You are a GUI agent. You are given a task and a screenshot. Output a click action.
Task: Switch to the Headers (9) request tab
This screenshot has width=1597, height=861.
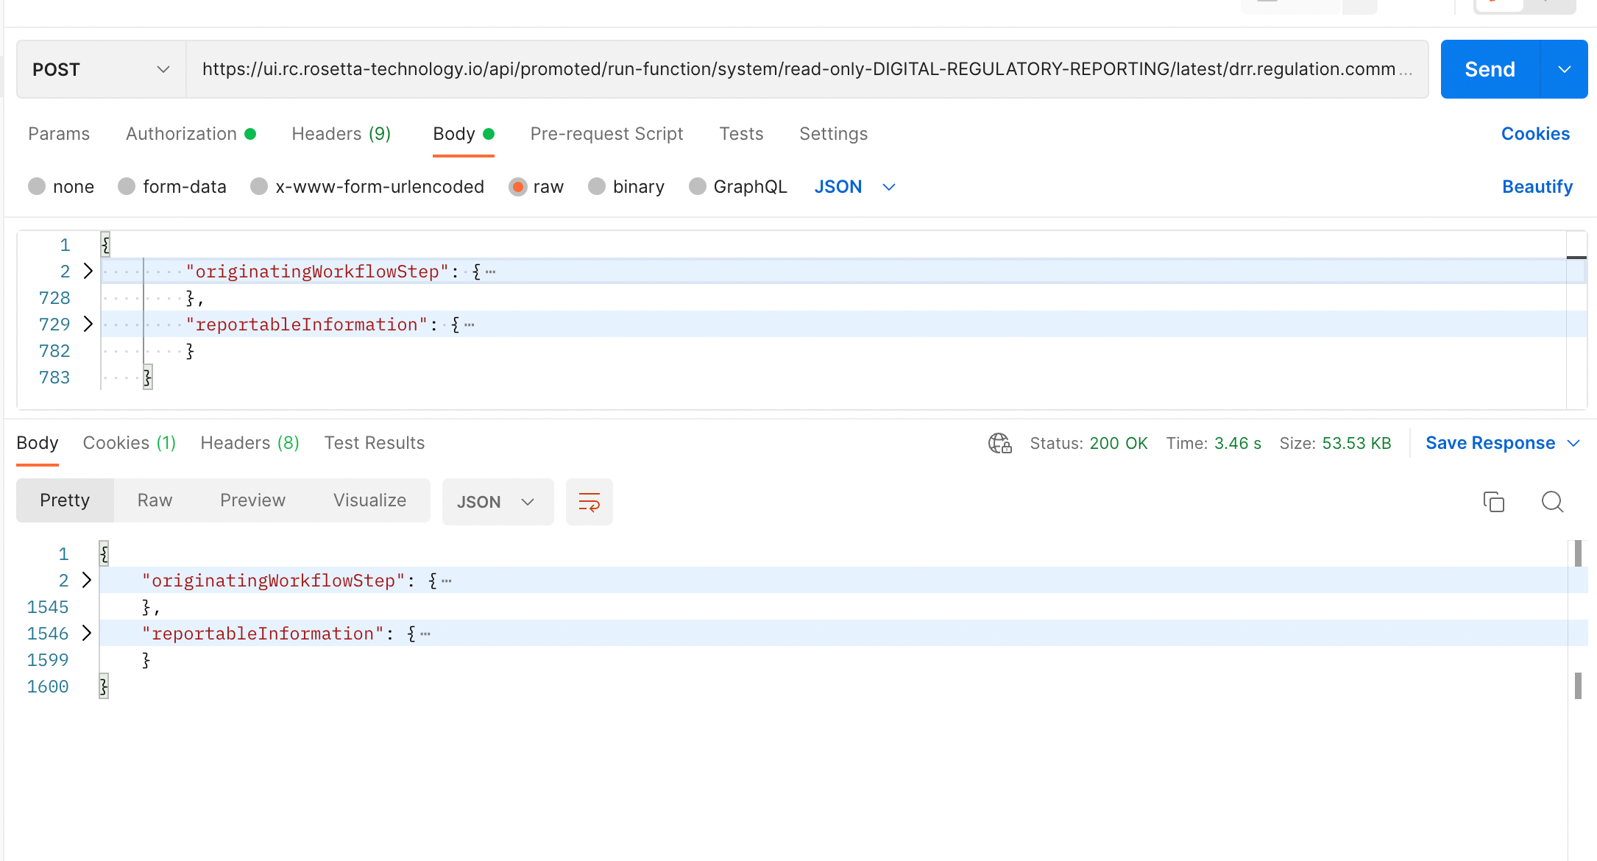(341, 134)
